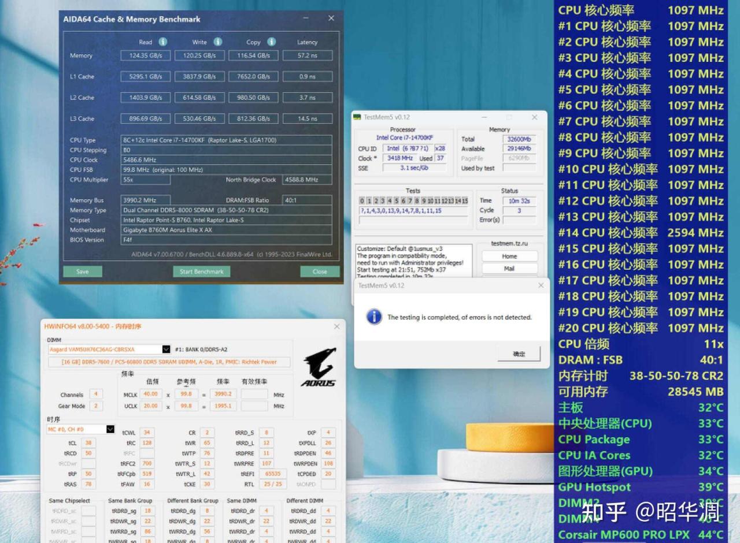Screen dimensions: 740x543
Task: Click the 可用内存 28545 MB overlay row
Action: (641, 392)
